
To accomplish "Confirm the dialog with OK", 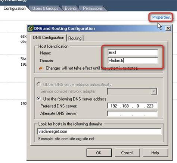I will click(99, 153).
